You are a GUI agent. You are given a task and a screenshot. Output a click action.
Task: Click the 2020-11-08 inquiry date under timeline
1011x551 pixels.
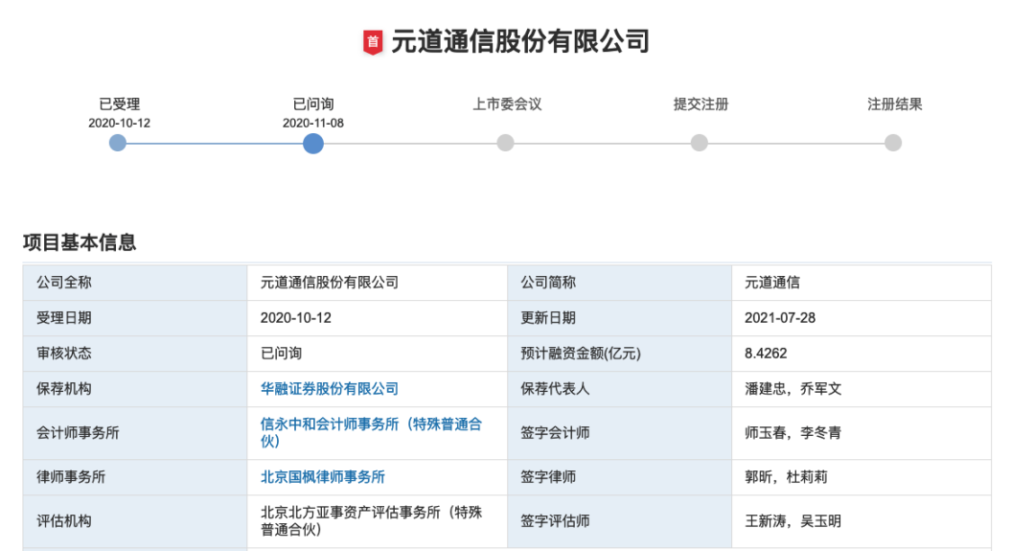click(313, 124)
